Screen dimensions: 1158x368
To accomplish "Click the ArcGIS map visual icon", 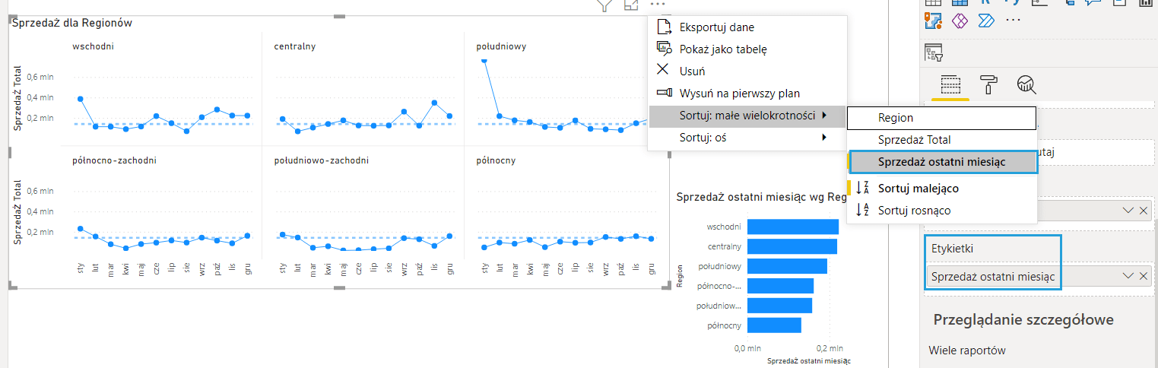I will tap(934, 19).
